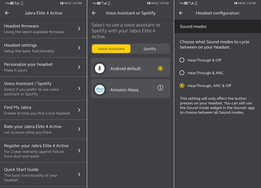Tap the Find My Jabra title
The height and width of the screenshot is (188, 261).
click(18, 107)
